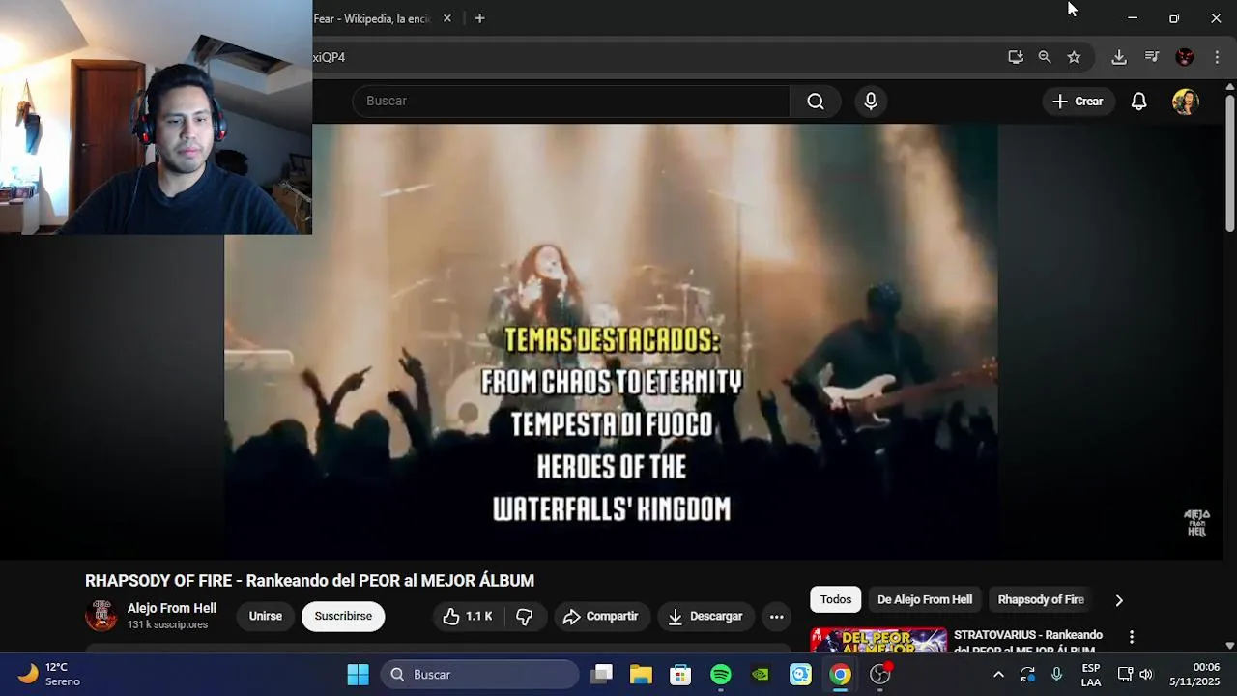Click the page vertical scrollbar
Viewport: 1237px width, 696px height.
(1229, 161)
